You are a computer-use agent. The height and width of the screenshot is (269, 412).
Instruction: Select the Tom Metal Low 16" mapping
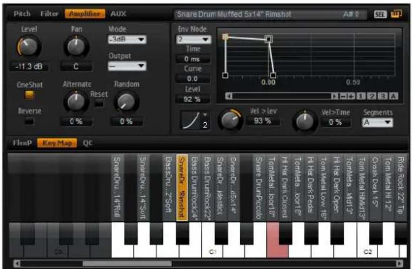(x=323, y=187)
